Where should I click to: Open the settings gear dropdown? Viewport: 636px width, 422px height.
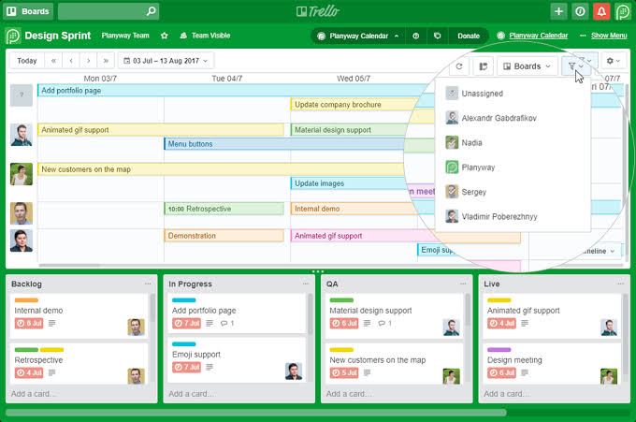(x=614, y=61)
